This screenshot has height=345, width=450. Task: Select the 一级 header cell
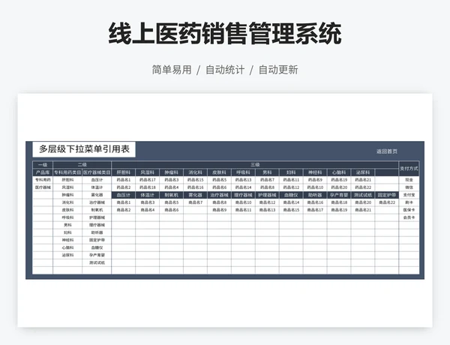[43, 165]
